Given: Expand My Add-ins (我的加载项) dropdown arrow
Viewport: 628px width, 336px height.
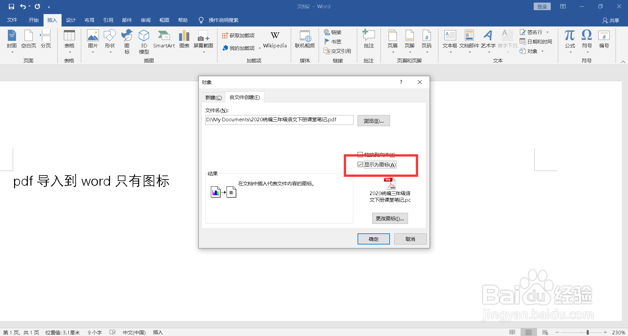Looking at the screenshot, I should (260, 48).
